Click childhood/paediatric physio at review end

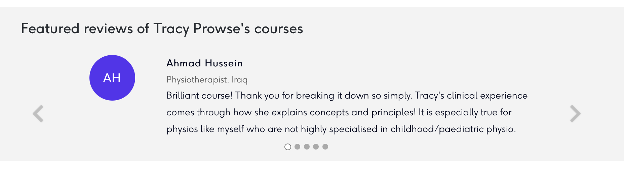[x=453, y=129]
